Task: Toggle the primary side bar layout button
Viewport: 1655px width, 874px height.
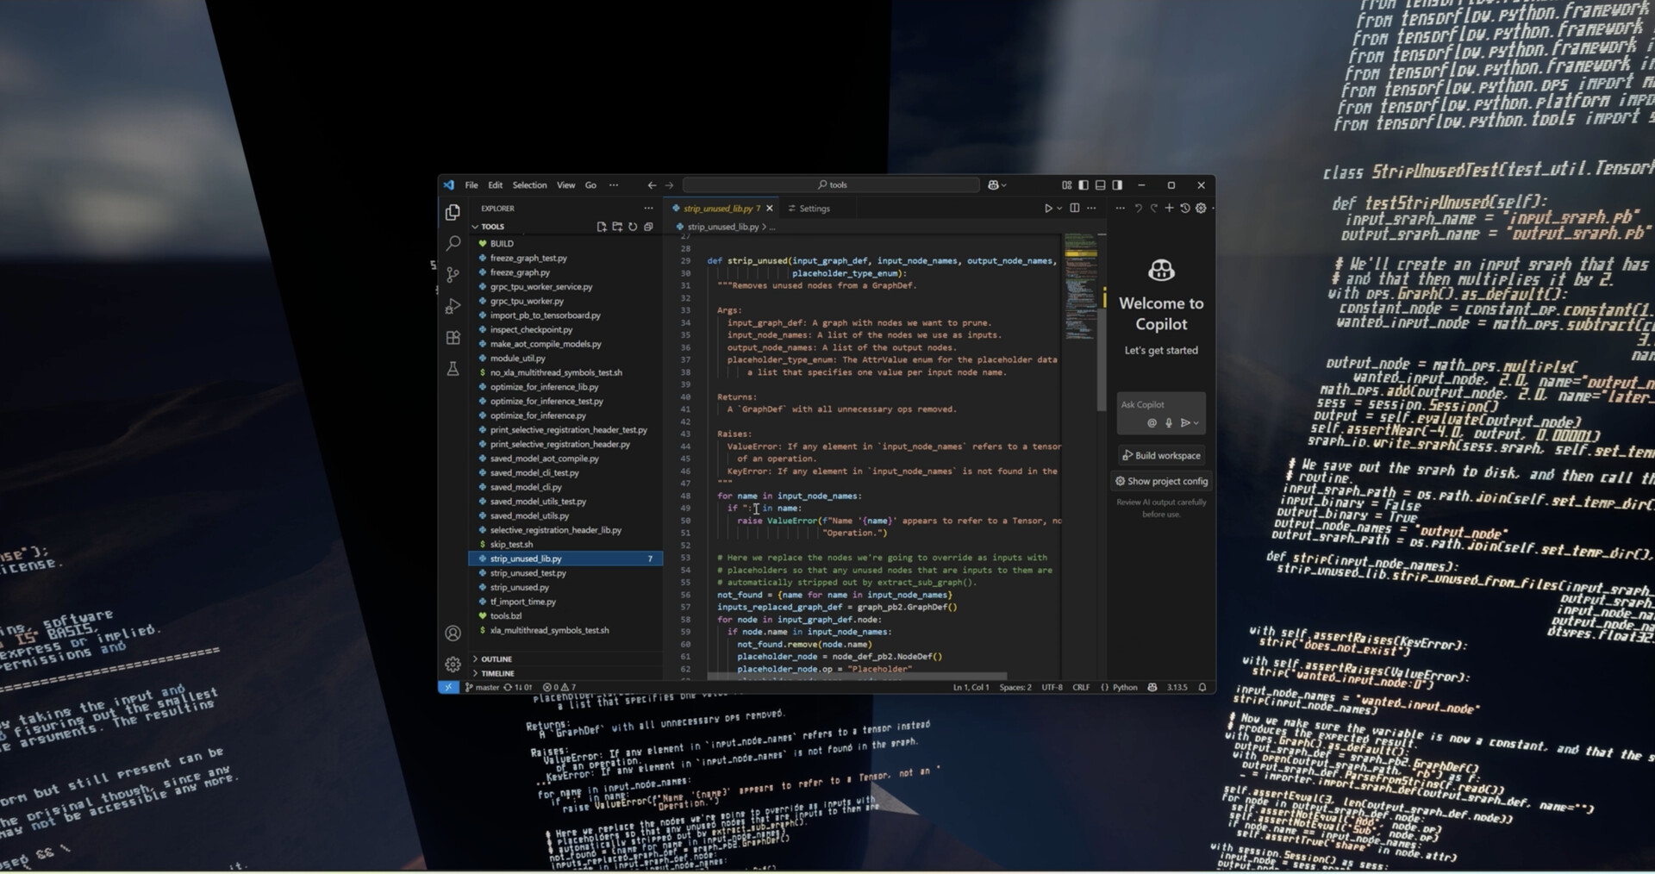Action: [1084, 184]
